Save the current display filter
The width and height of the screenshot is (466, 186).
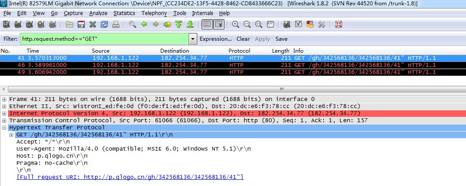point(281,39)
